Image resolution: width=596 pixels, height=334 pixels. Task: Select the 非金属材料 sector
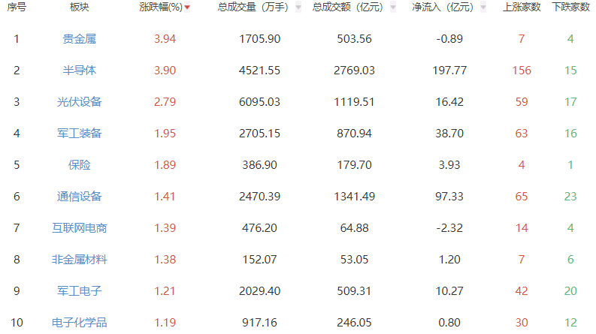pos(79,260)
